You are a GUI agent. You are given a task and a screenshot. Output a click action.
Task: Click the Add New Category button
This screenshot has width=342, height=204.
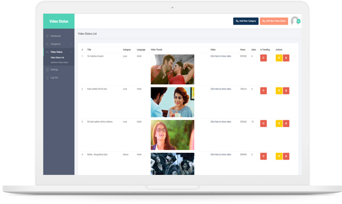[246, 21]
